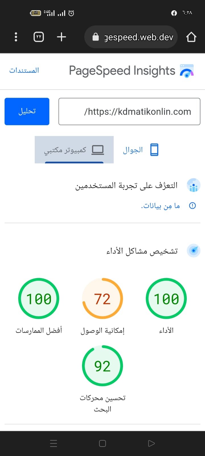
Task: Open the أفضل الممارسات best practices score
Action: (39, 299)
